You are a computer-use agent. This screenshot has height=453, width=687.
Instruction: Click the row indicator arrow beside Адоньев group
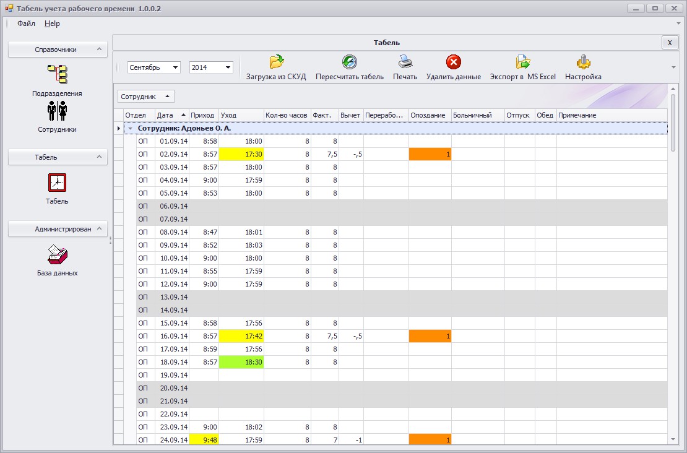pyautogui.click(x=119, y=128)
